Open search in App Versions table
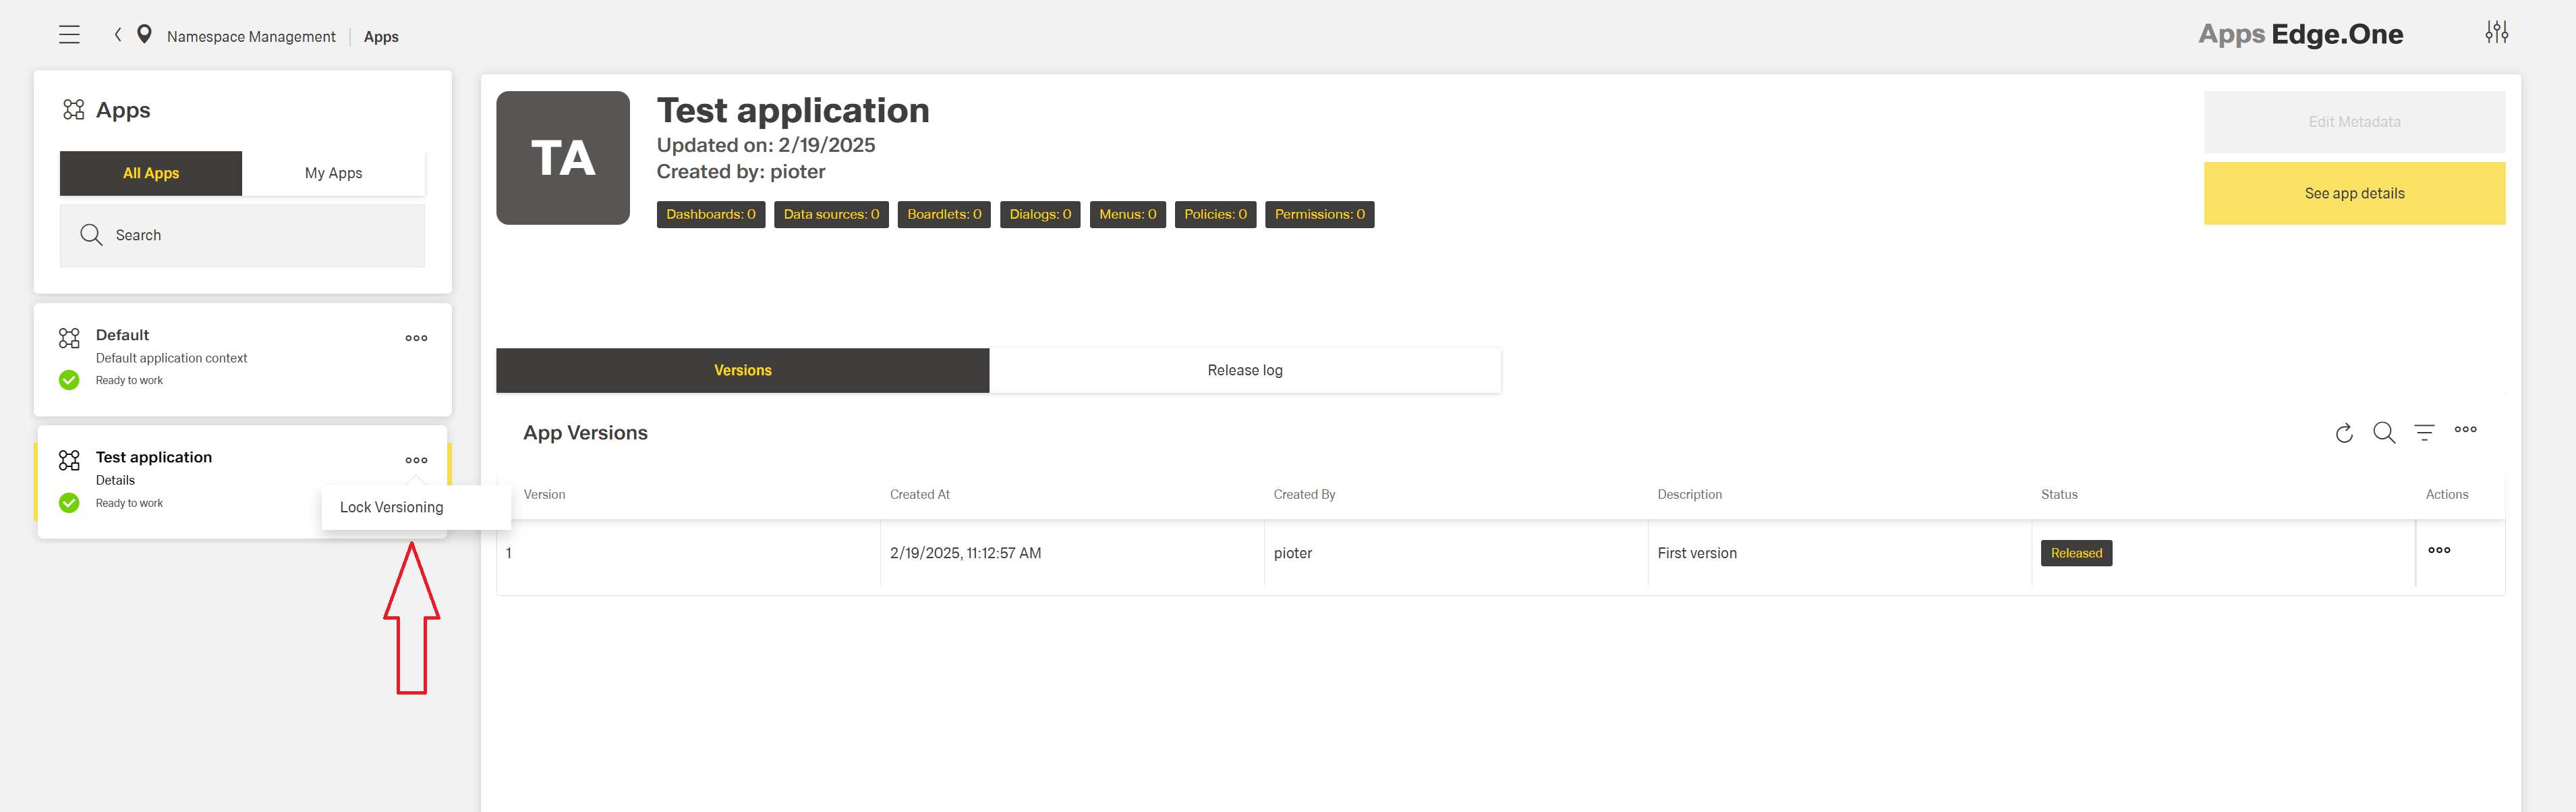Screen dimensions: 2576x812 (2384, 433)
